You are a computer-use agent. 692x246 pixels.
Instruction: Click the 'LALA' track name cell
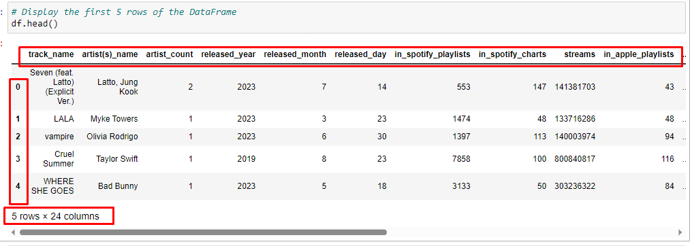[64, 119]
